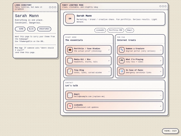Click the 'Let's talk' heading
This screenshot has height=136, width=181.
[x=72, y=86]
